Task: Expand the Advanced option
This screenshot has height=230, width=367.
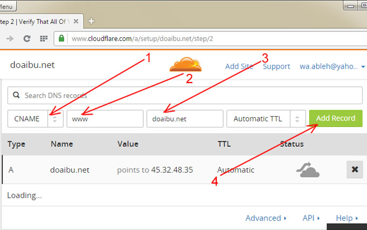Action: [x=266, y=218]
